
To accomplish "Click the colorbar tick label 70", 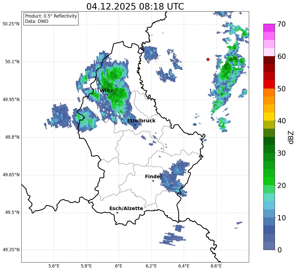I will tap(281, 24).
